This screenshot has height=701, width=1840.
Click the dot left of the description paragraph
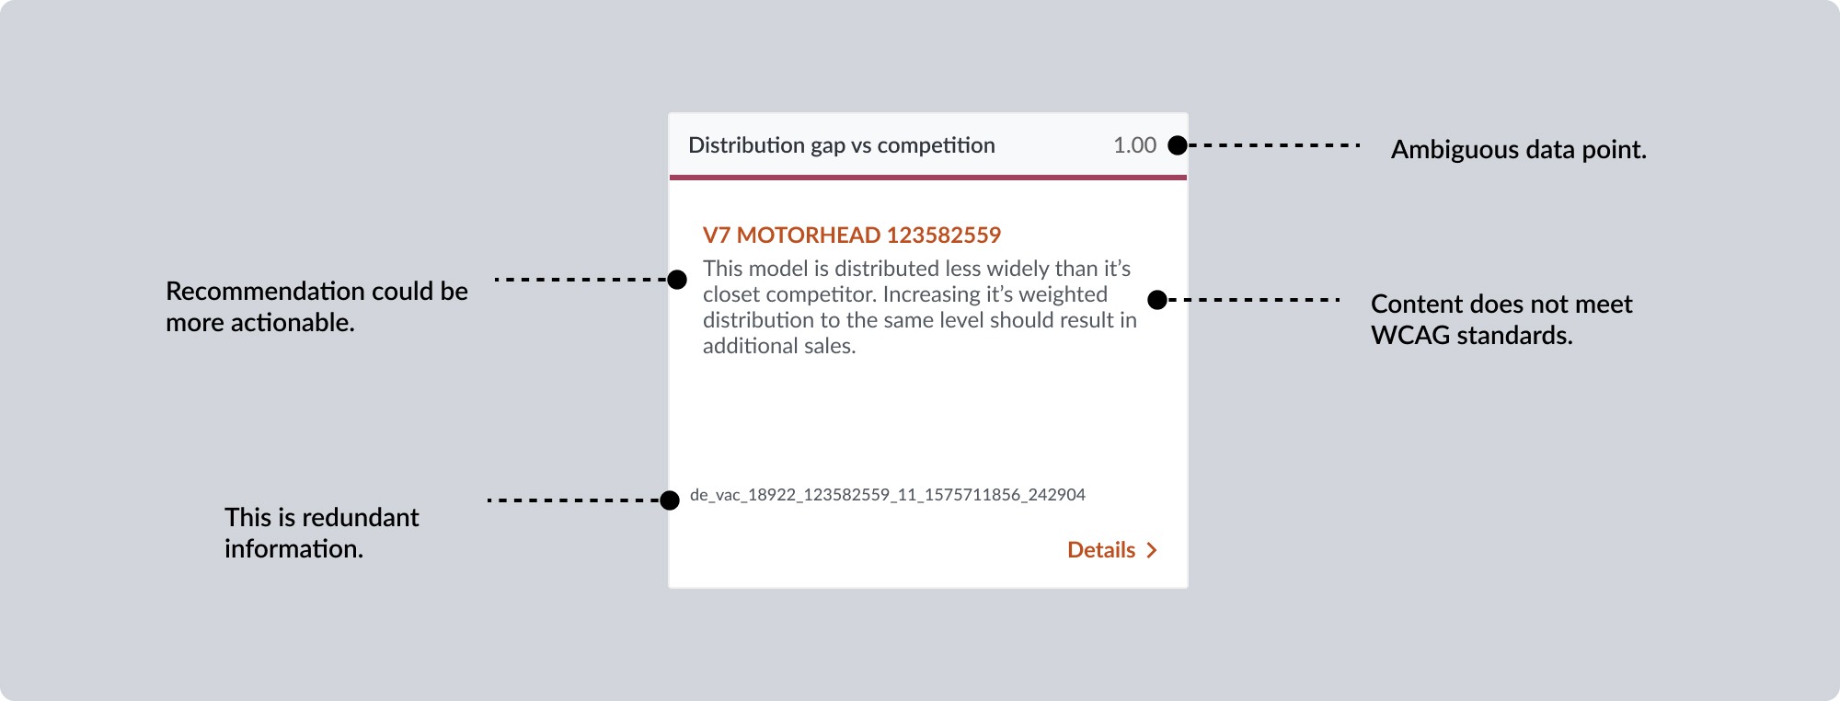pyautogui.click(x=677, y=280)
